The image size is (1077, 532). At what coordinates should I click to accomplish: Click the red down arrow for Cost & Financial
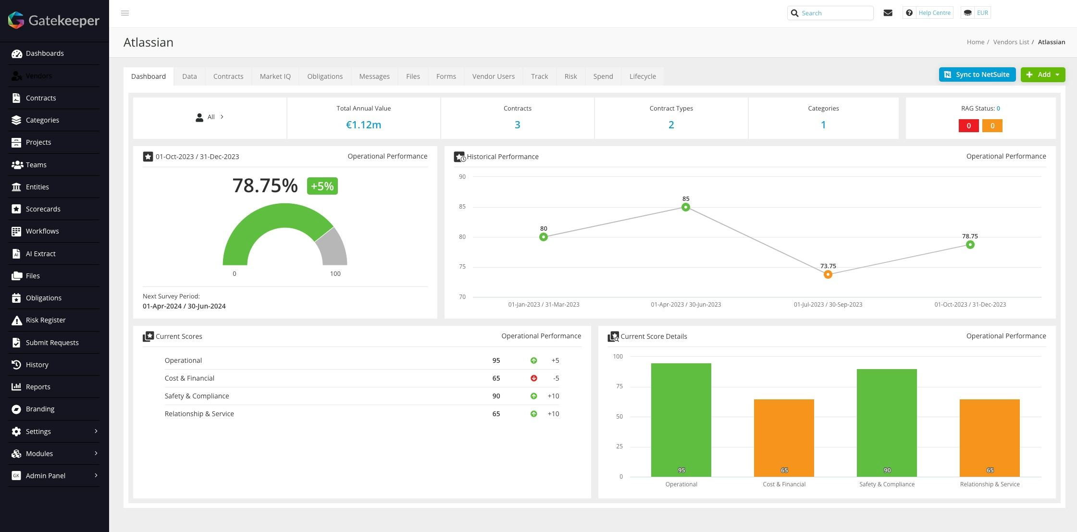(533, 378)
